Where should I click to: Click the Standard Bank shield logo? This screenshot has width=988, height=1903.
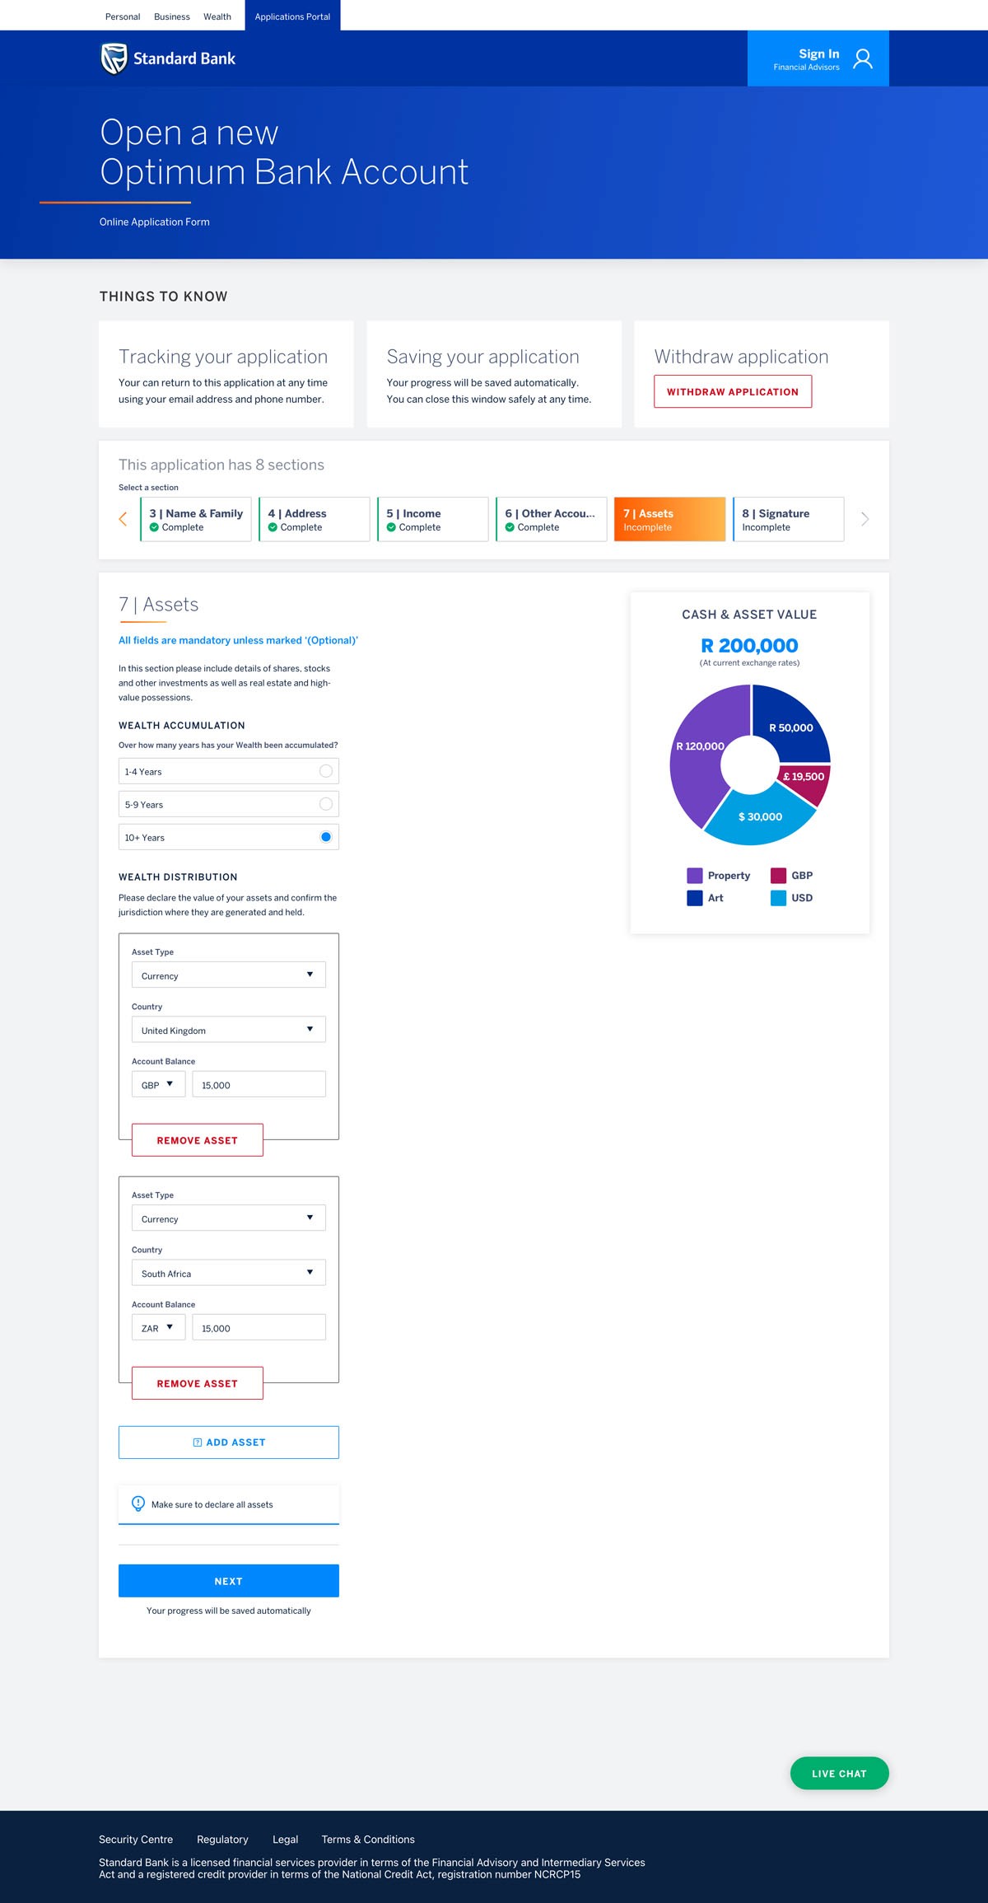pos(114,58)
